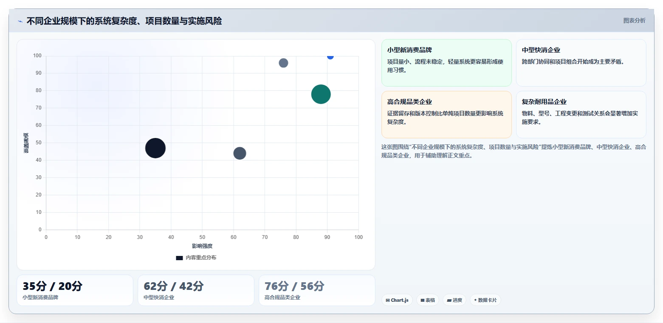Click the description 项目量小、流程未稳定 text

pos(445,66)
